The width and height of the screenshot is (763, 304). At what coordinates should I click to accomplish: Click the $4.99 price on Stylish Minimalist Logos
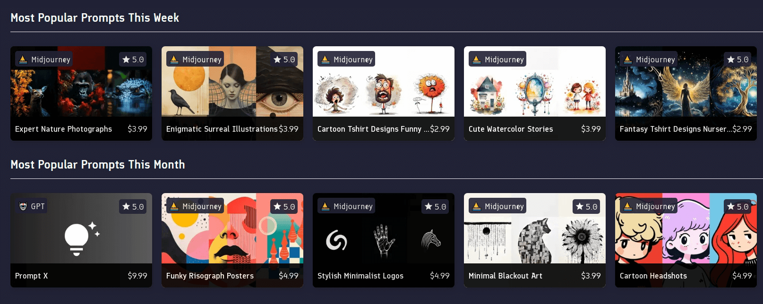click(x=440, y=276)
